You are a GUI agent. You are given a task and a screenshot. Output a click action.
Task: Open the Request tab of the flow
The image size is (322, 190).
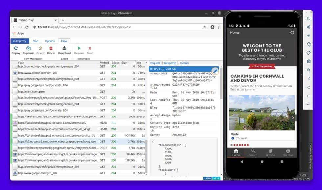click(x=155, y=63)
